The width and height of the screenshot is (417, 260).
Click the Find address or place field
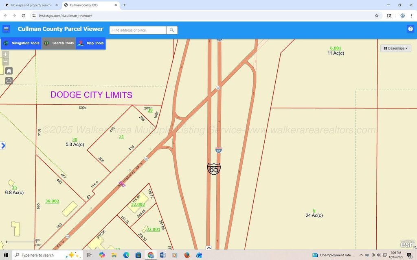click(138, 30)
